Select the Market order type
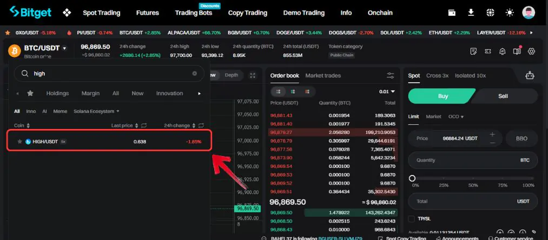548x240 pixels. [x=433, y=116]
